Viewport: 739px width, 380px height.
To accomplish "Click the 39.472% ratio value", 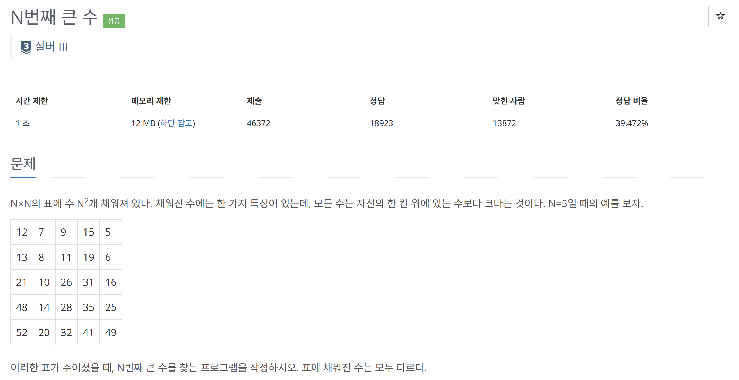I will coord(631,123).
